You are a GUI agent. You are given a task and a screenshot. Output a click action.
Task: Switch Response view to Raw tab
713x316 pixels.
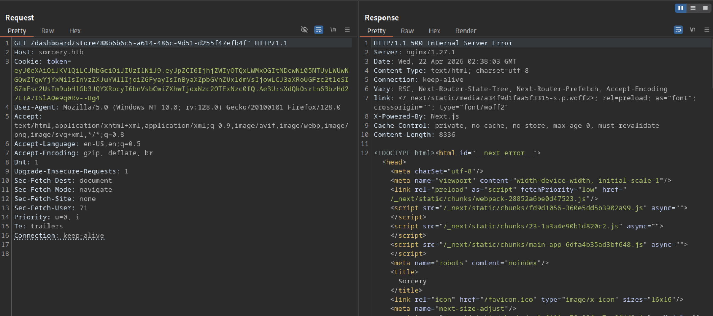407,31
